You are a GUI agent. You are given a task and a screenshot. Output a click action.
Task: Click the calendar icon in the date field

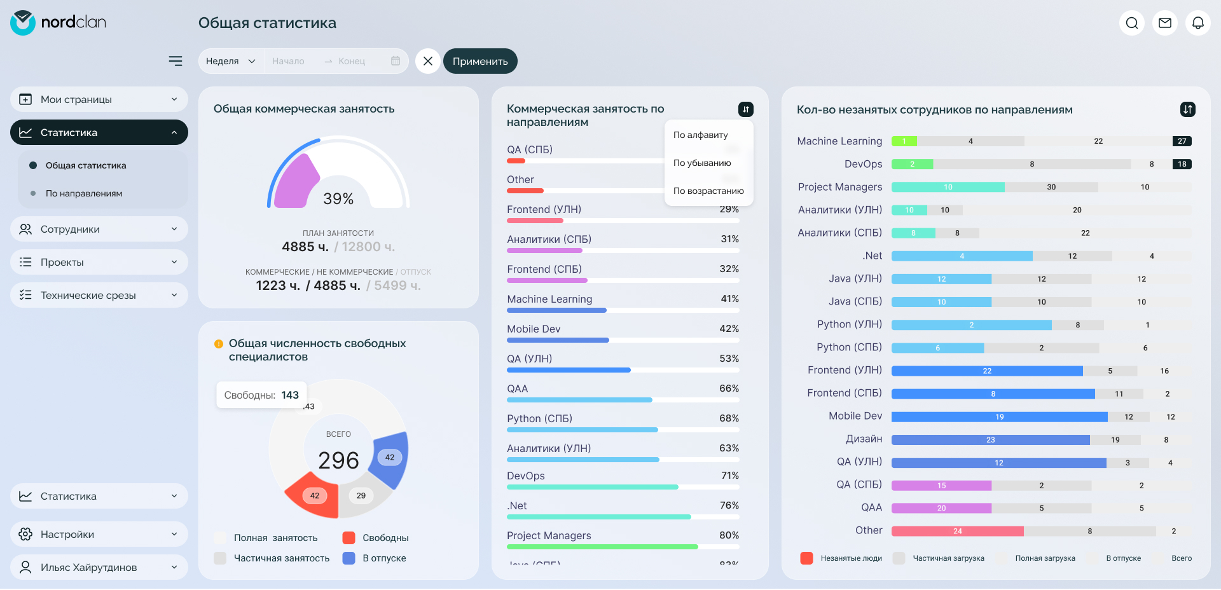[x=396, y=61]
